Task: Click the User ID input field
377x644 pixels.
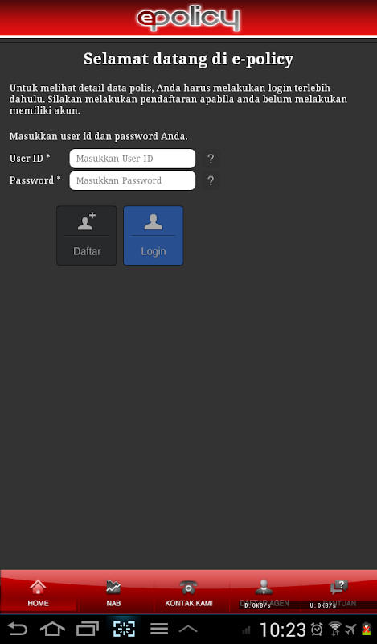Action: 133,159
